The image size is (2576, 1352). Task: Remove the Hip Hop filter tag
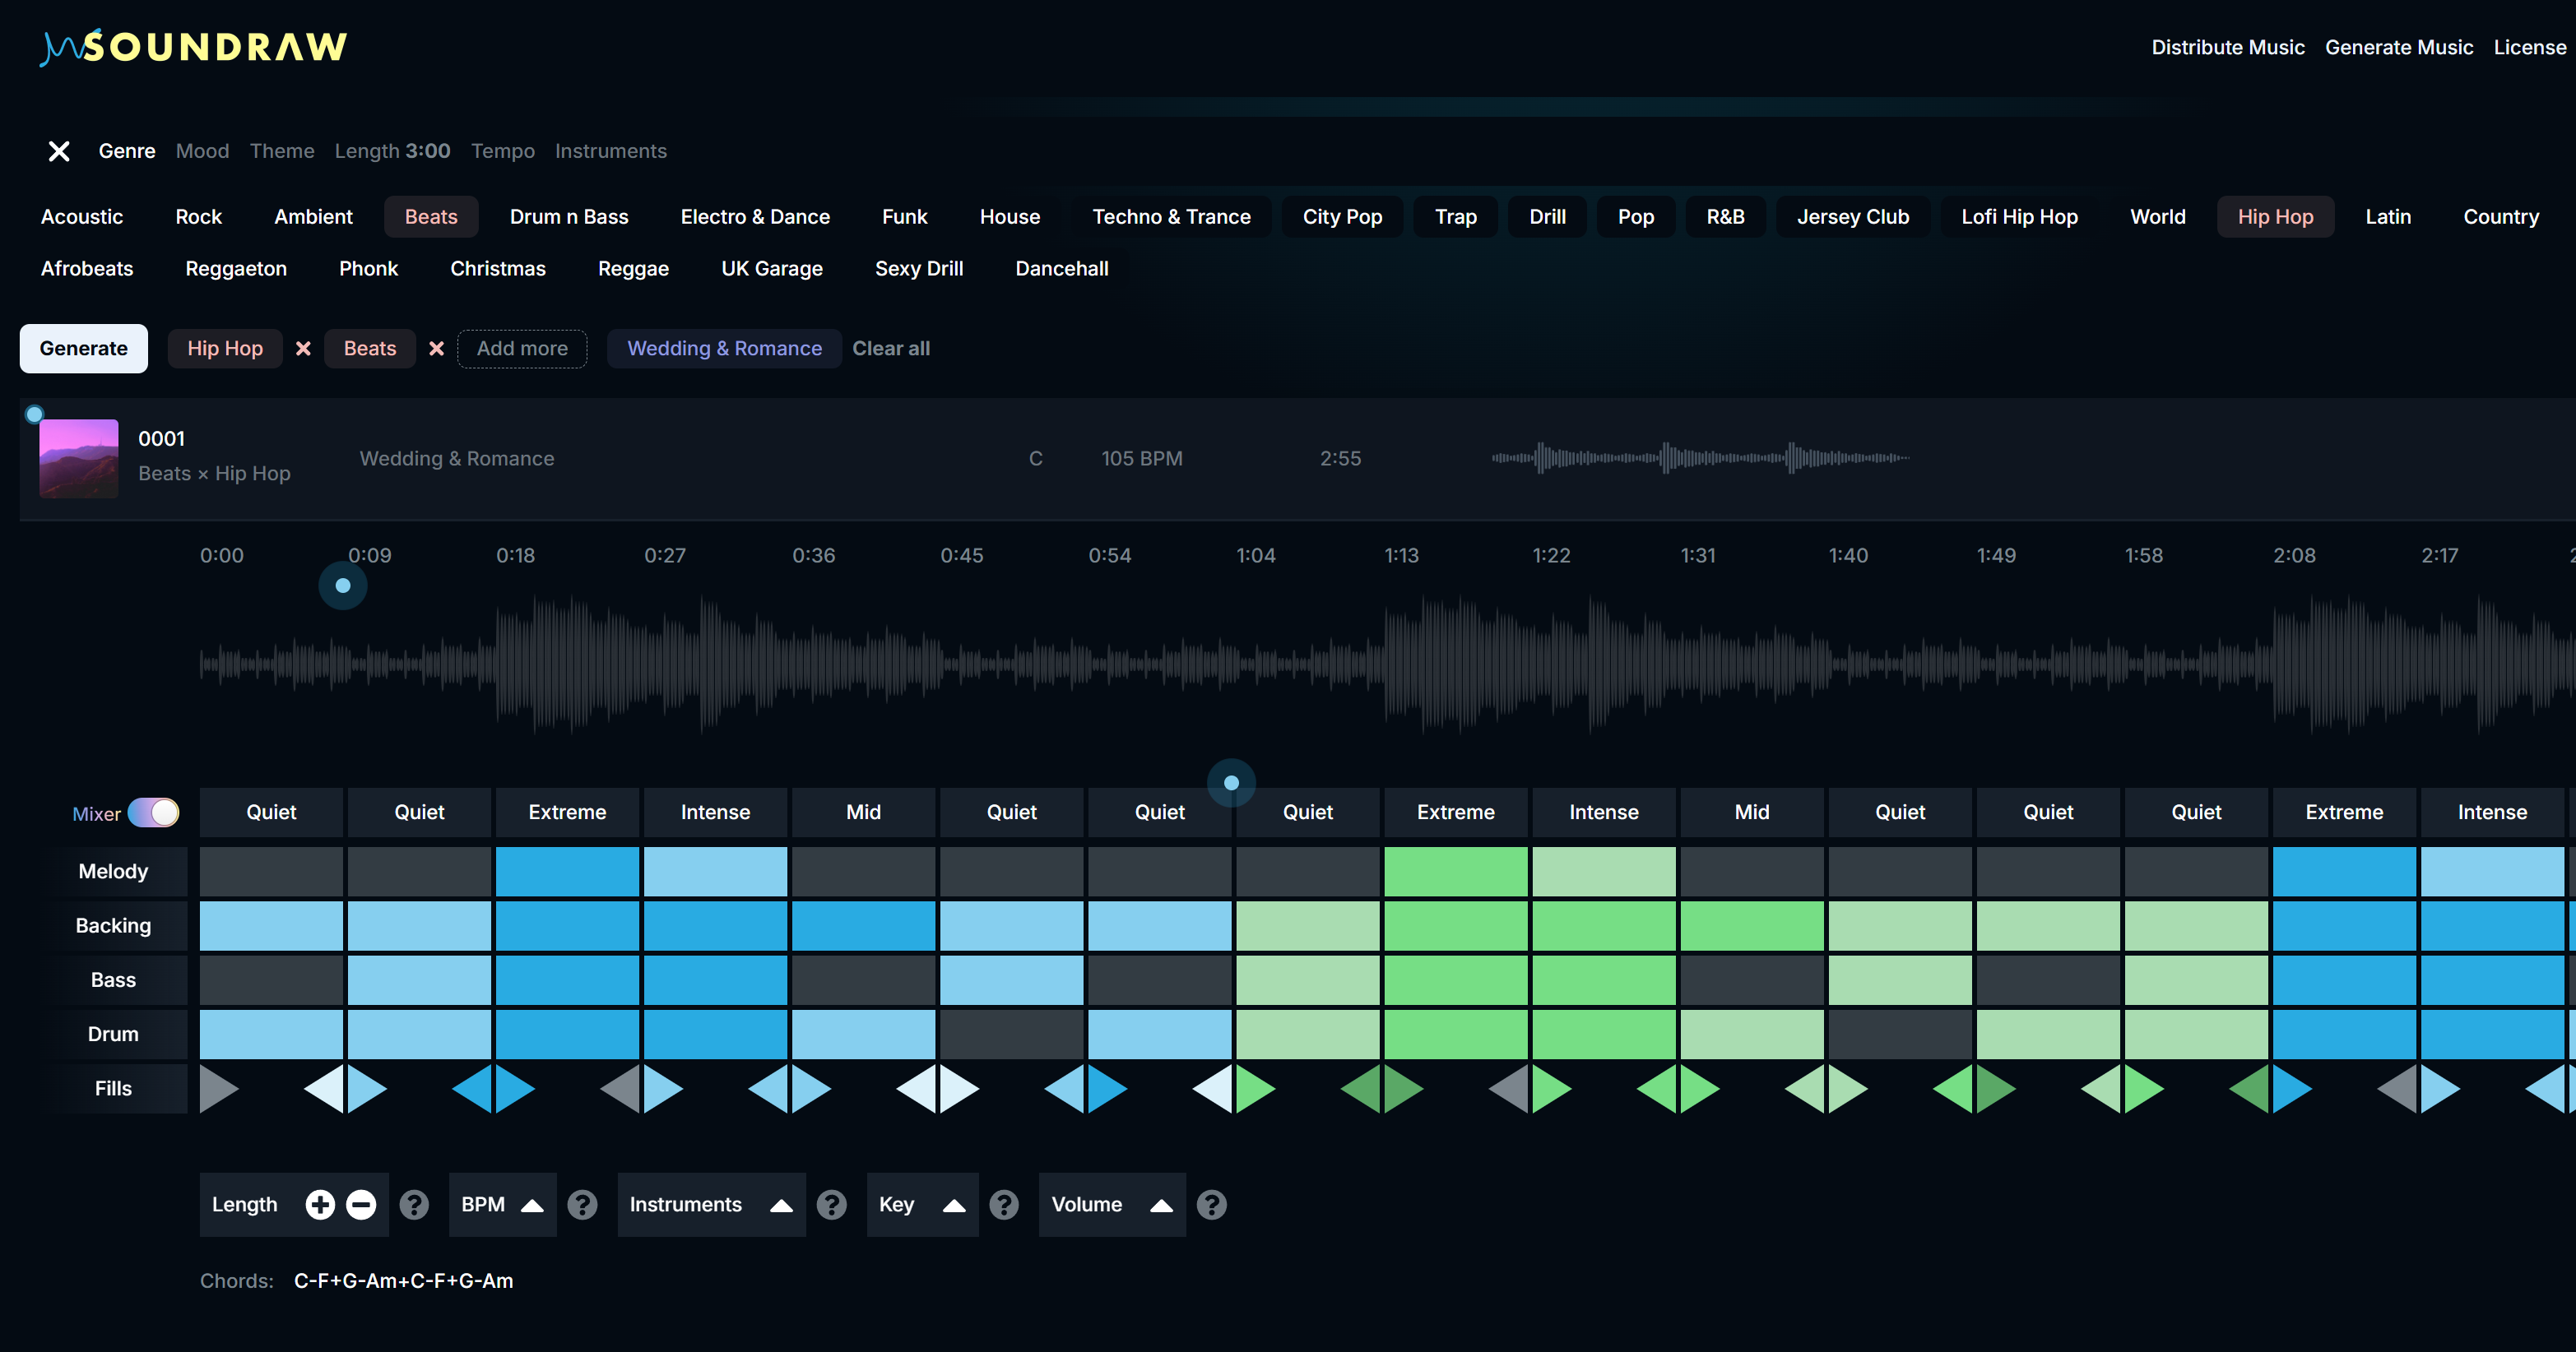point(303,349)
